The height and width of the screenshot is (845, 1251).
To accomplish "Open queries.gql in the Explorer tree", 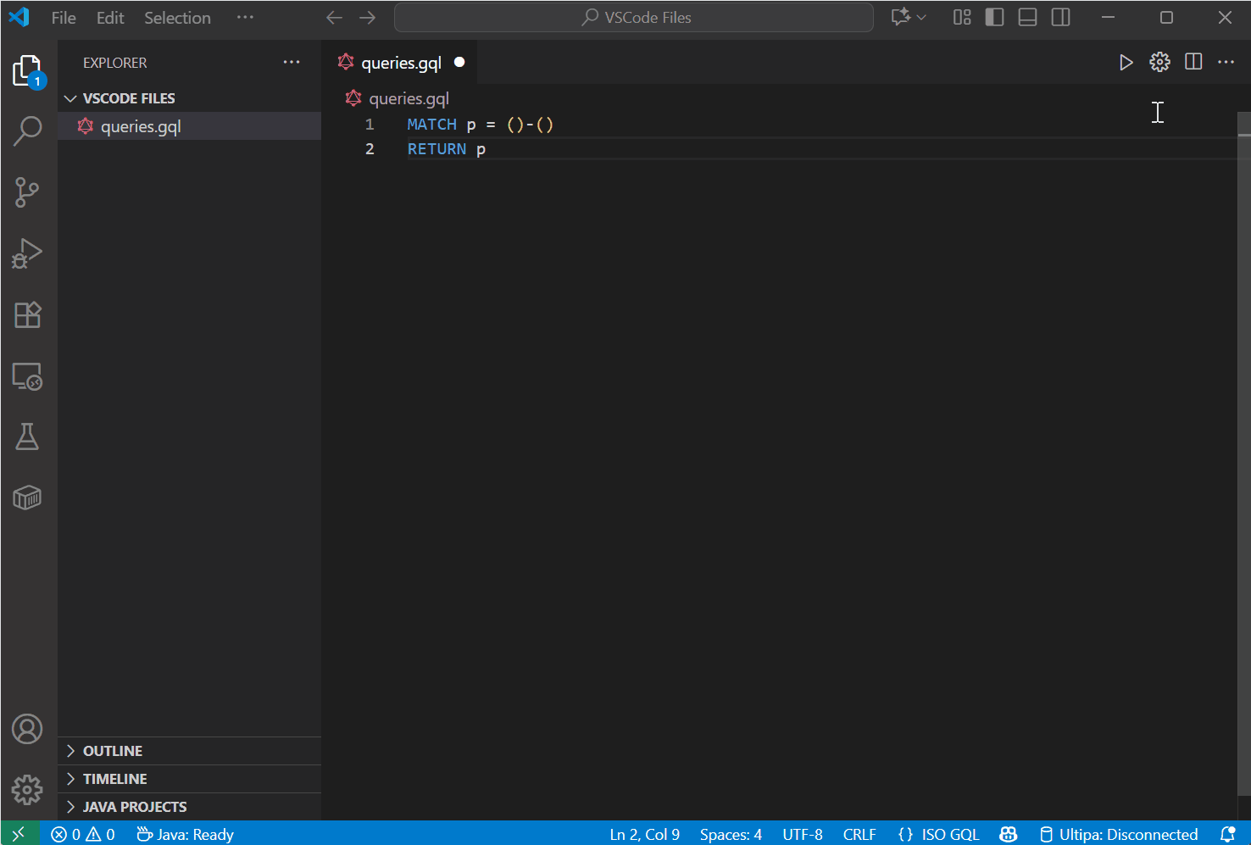I will click(141, 126).
